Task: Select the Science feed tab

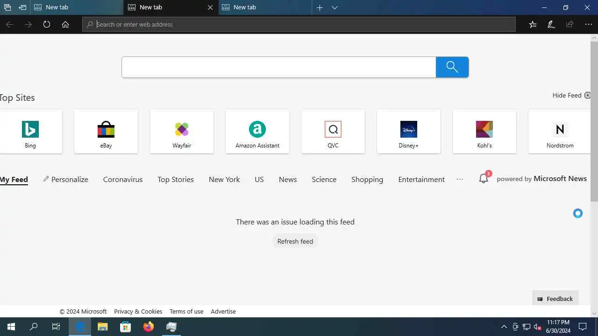Action: click(324, 179)
